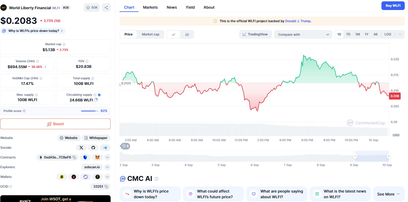
Task: Click the FDV info icon
Action: 87,61
